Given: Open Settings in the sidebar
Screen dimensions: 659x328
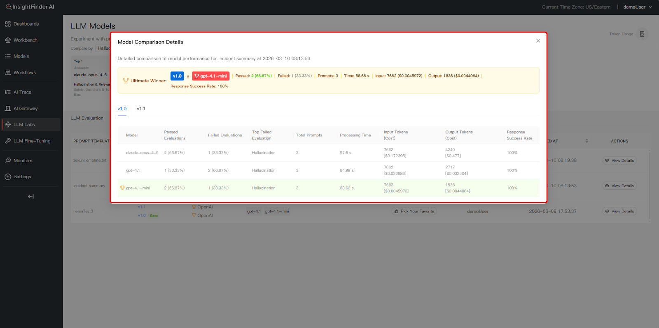Looking at the screenshot, I should (22, 177).
